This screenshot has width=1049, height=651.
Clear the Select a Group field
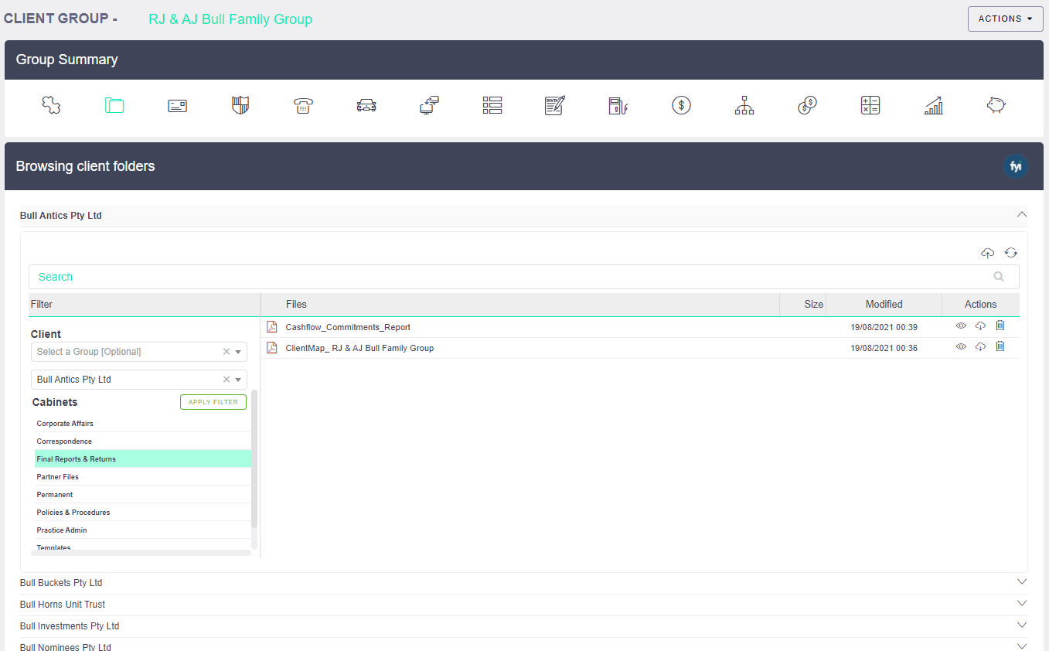(x=226, y=352)
